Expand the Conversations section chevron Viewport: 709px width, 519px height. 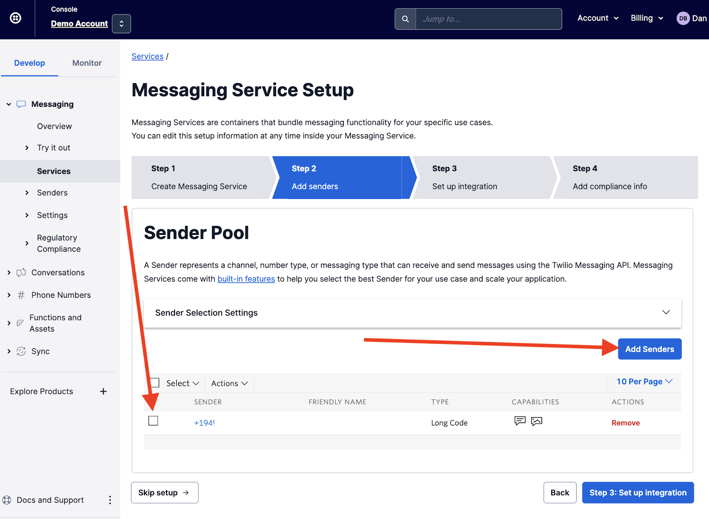click(9, 273)
